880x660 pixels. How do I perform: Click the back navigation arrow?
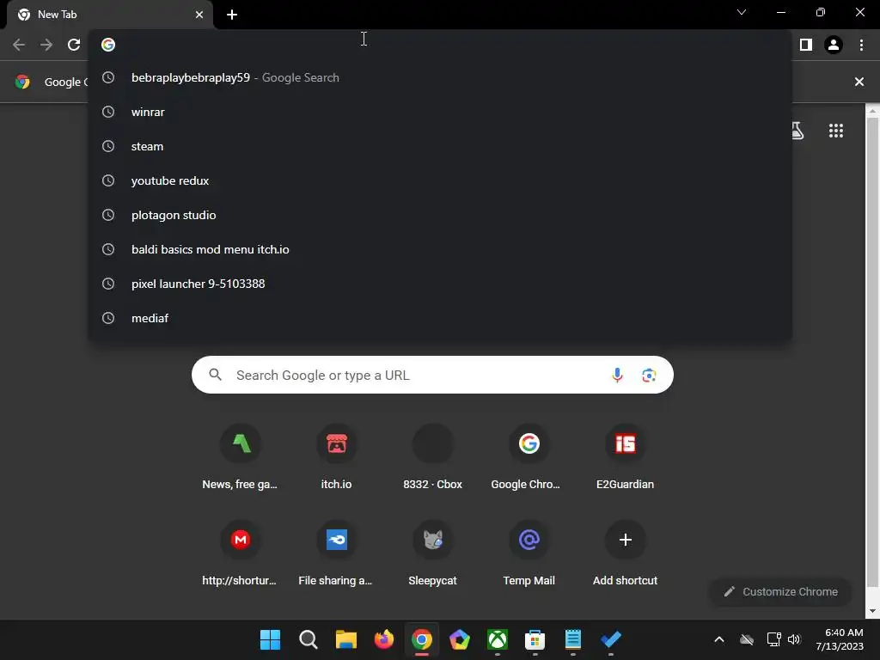point(19,45)
